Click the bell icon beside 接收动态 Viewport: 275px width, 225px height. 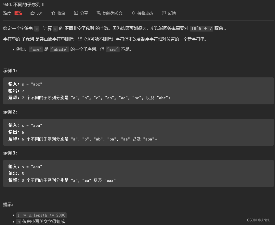(133, 13)
